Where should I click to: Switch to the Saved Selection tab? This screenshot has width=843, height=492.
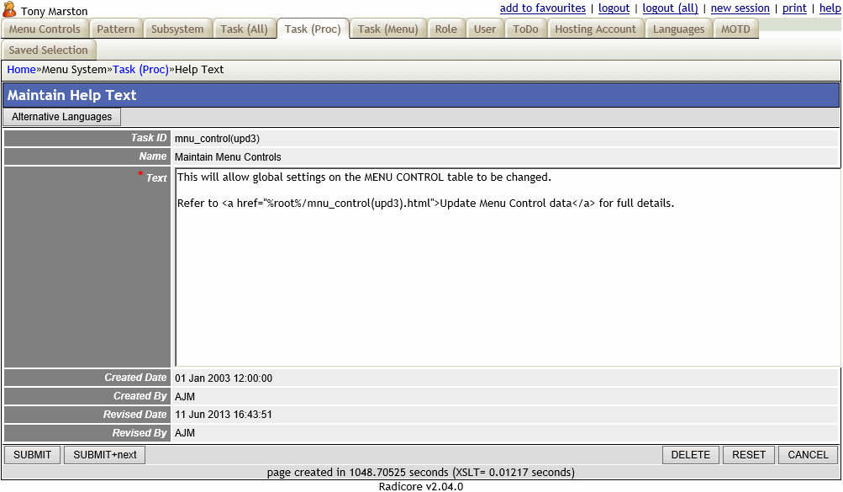pyautogui.click(x=49, y=50)
